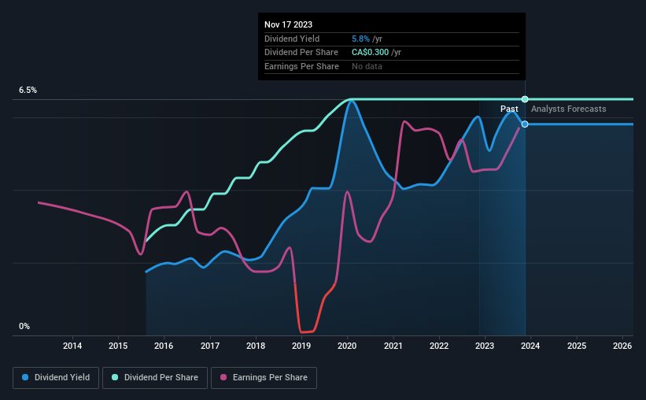Click the Nov 17 2023 tooltip date
Screen dimensions: 646x400
click(x=289, y=24)
